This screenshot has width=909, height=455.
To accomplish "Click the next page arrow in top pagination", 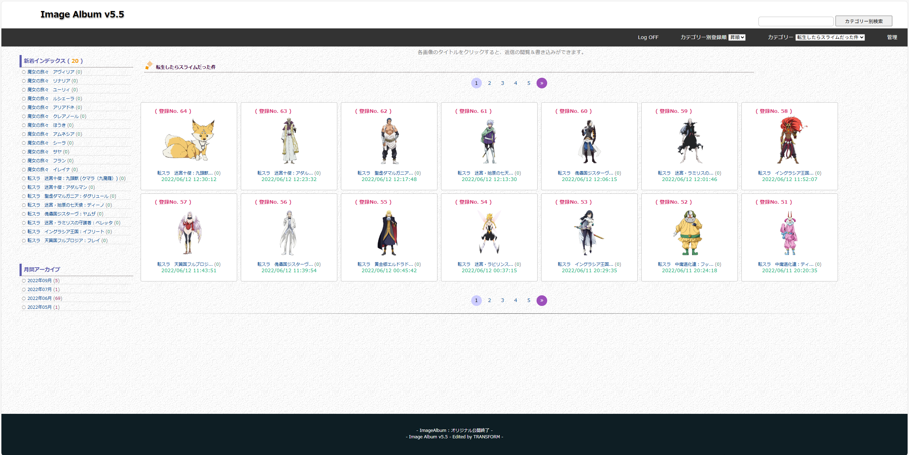I will point(541,83).
